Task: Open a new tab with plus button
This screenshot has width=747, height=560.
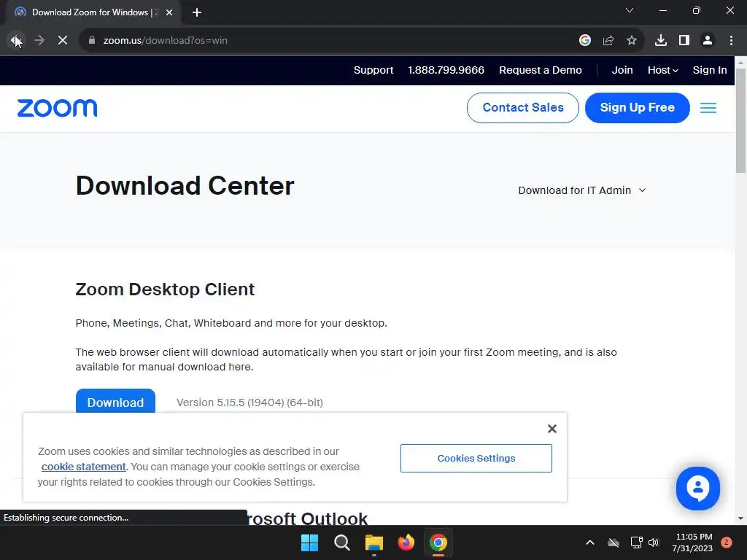Action: (197, 12)
